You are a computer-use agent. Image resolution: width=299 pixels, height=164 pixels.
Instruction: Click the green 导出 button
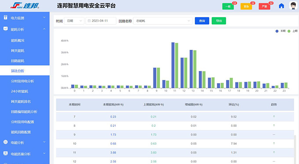tap(219, 21)
